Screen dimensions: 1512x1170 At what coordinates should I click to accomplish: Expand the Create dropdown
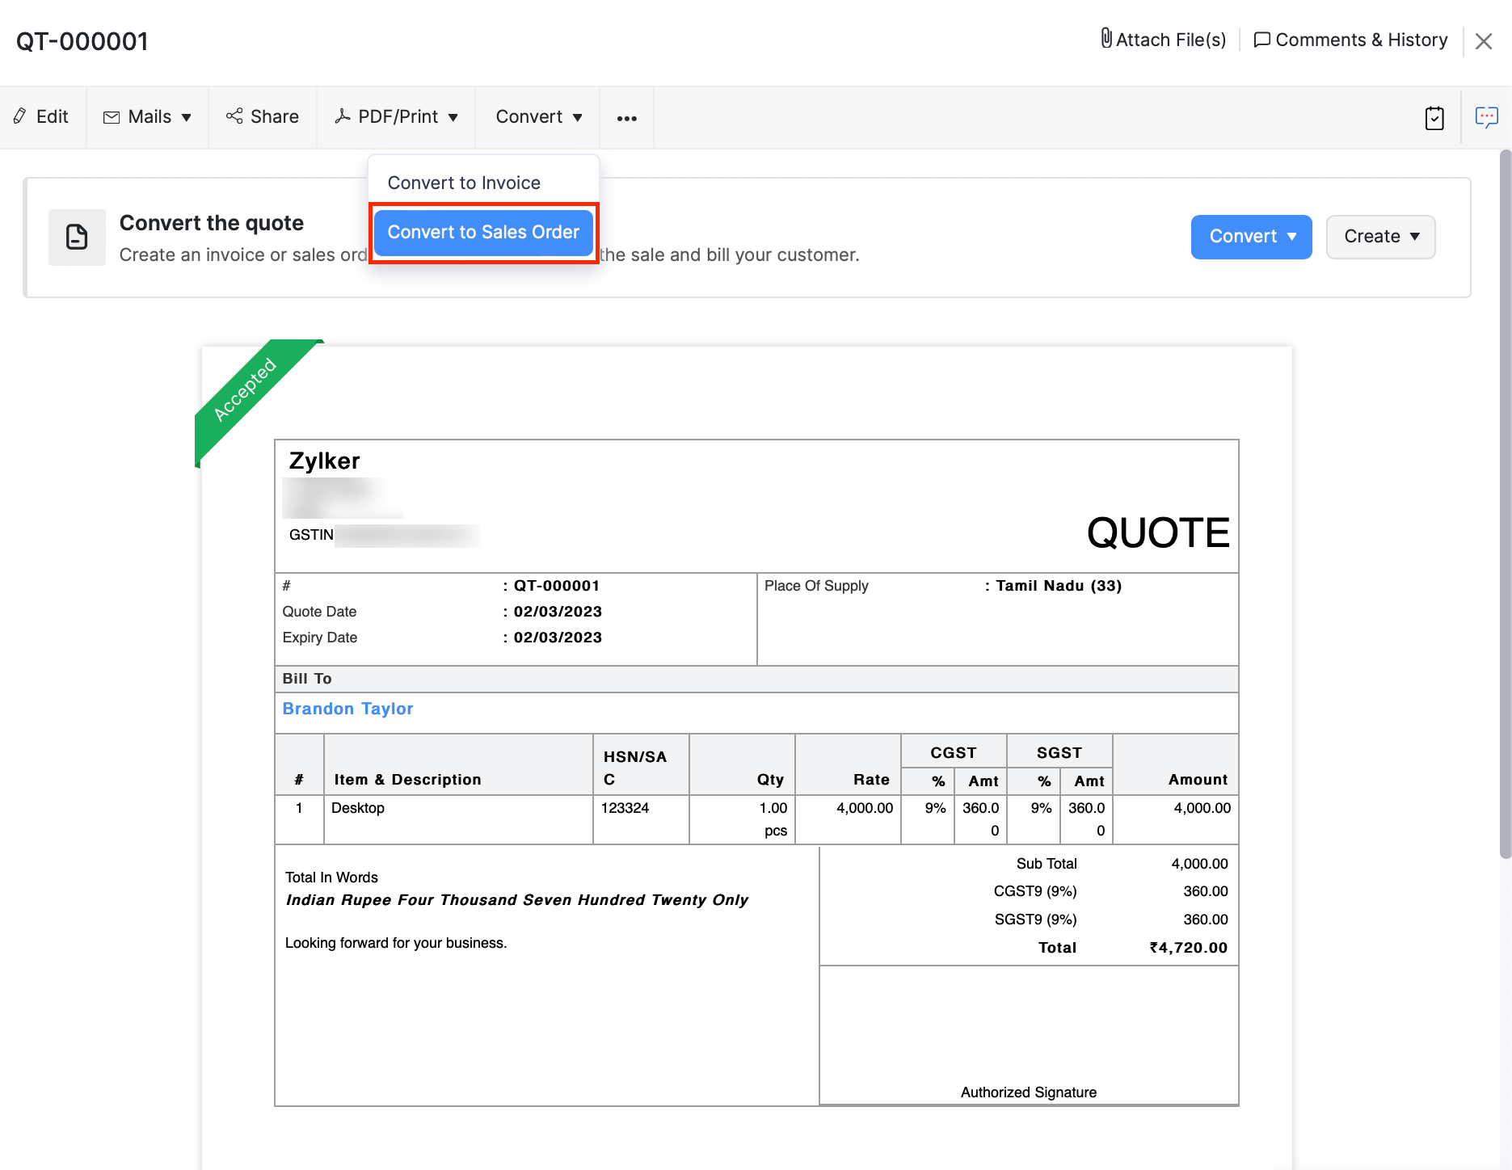pos(1379,237)
